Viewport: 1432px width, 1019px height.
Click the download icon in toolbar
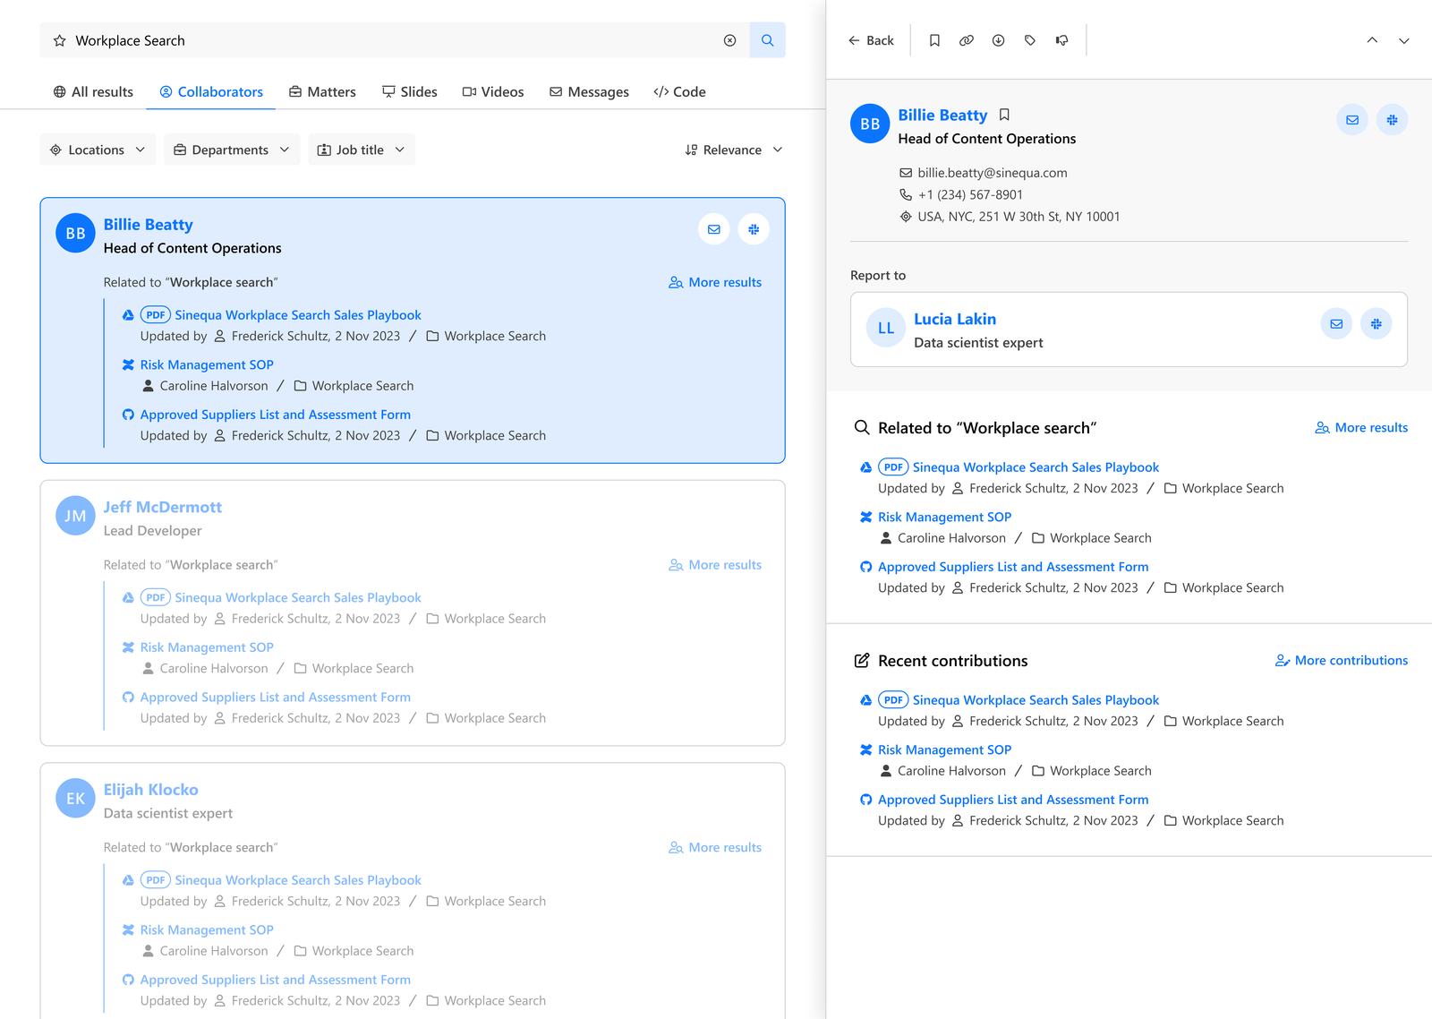[x=998, y=40]
